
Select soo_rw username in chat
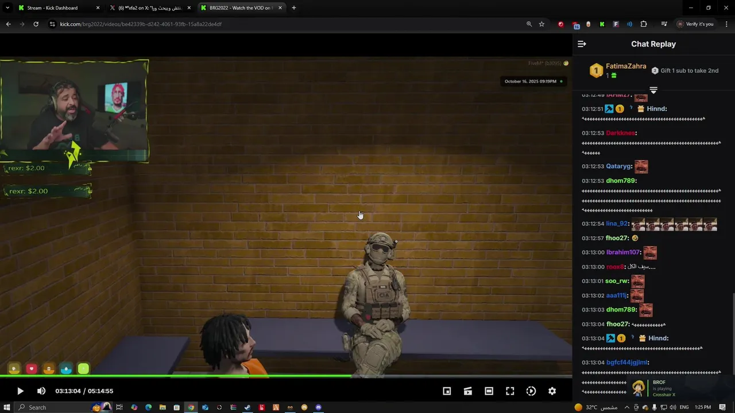point(617,281)
